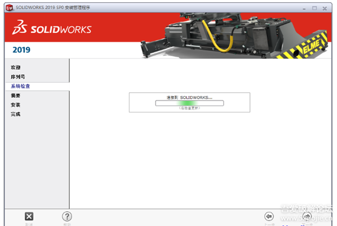Click the Back arrow icon
This screenshot has width=337, height=226.
[x=269, y=216]
